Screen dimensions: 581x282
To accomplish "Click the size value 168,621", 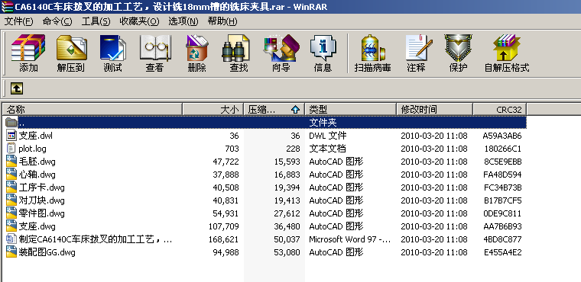I will pos(224,239).
